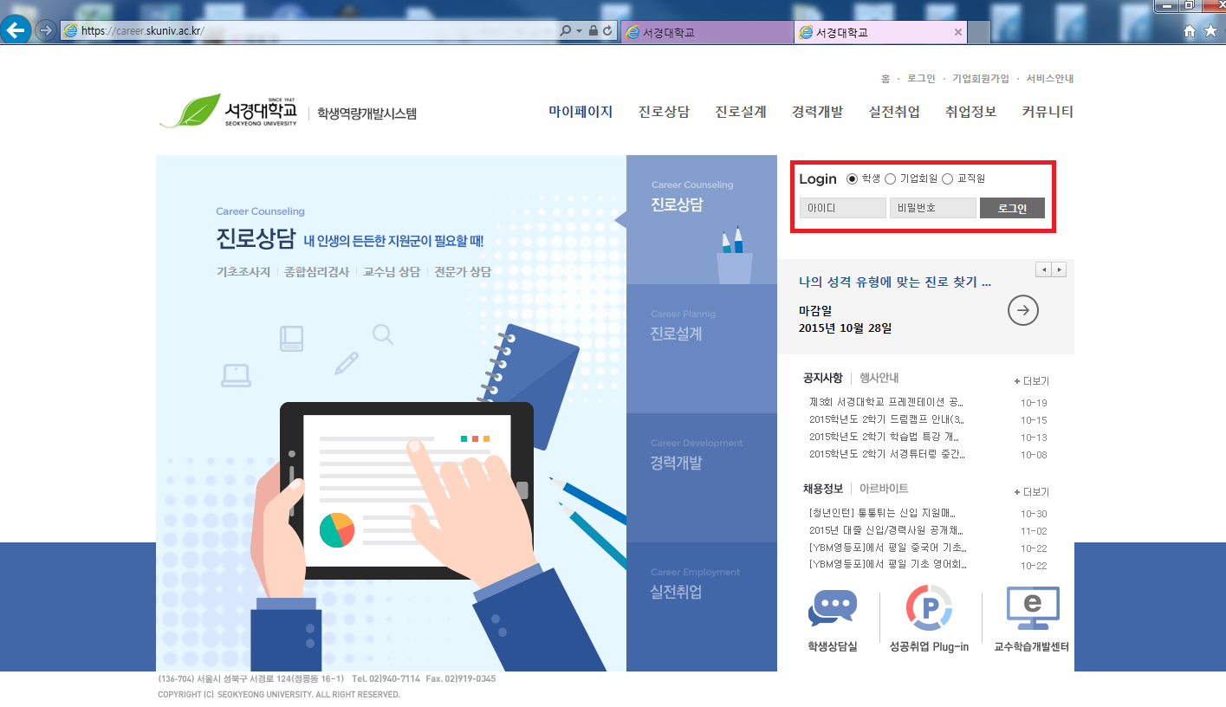
Task: Switch to the active 서경대학교 browser tab
Action: click(x=875, y=31)
